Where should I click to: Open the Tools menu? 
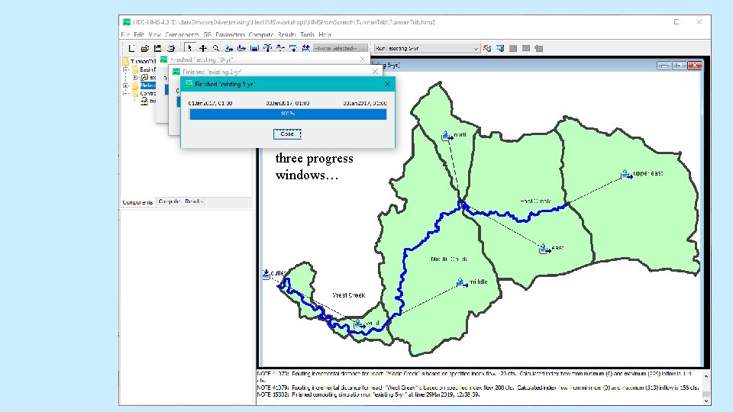(307, 34)
